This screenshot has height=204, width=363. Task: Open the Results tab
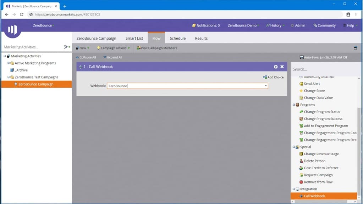[201, 38]
